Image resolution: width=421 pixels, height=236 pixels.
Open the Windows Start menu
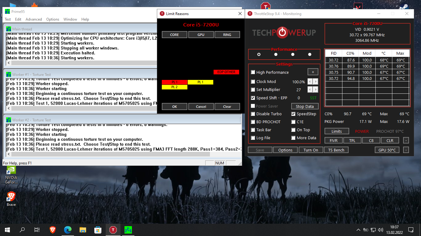pyautogui.click(x=7, y=230)
